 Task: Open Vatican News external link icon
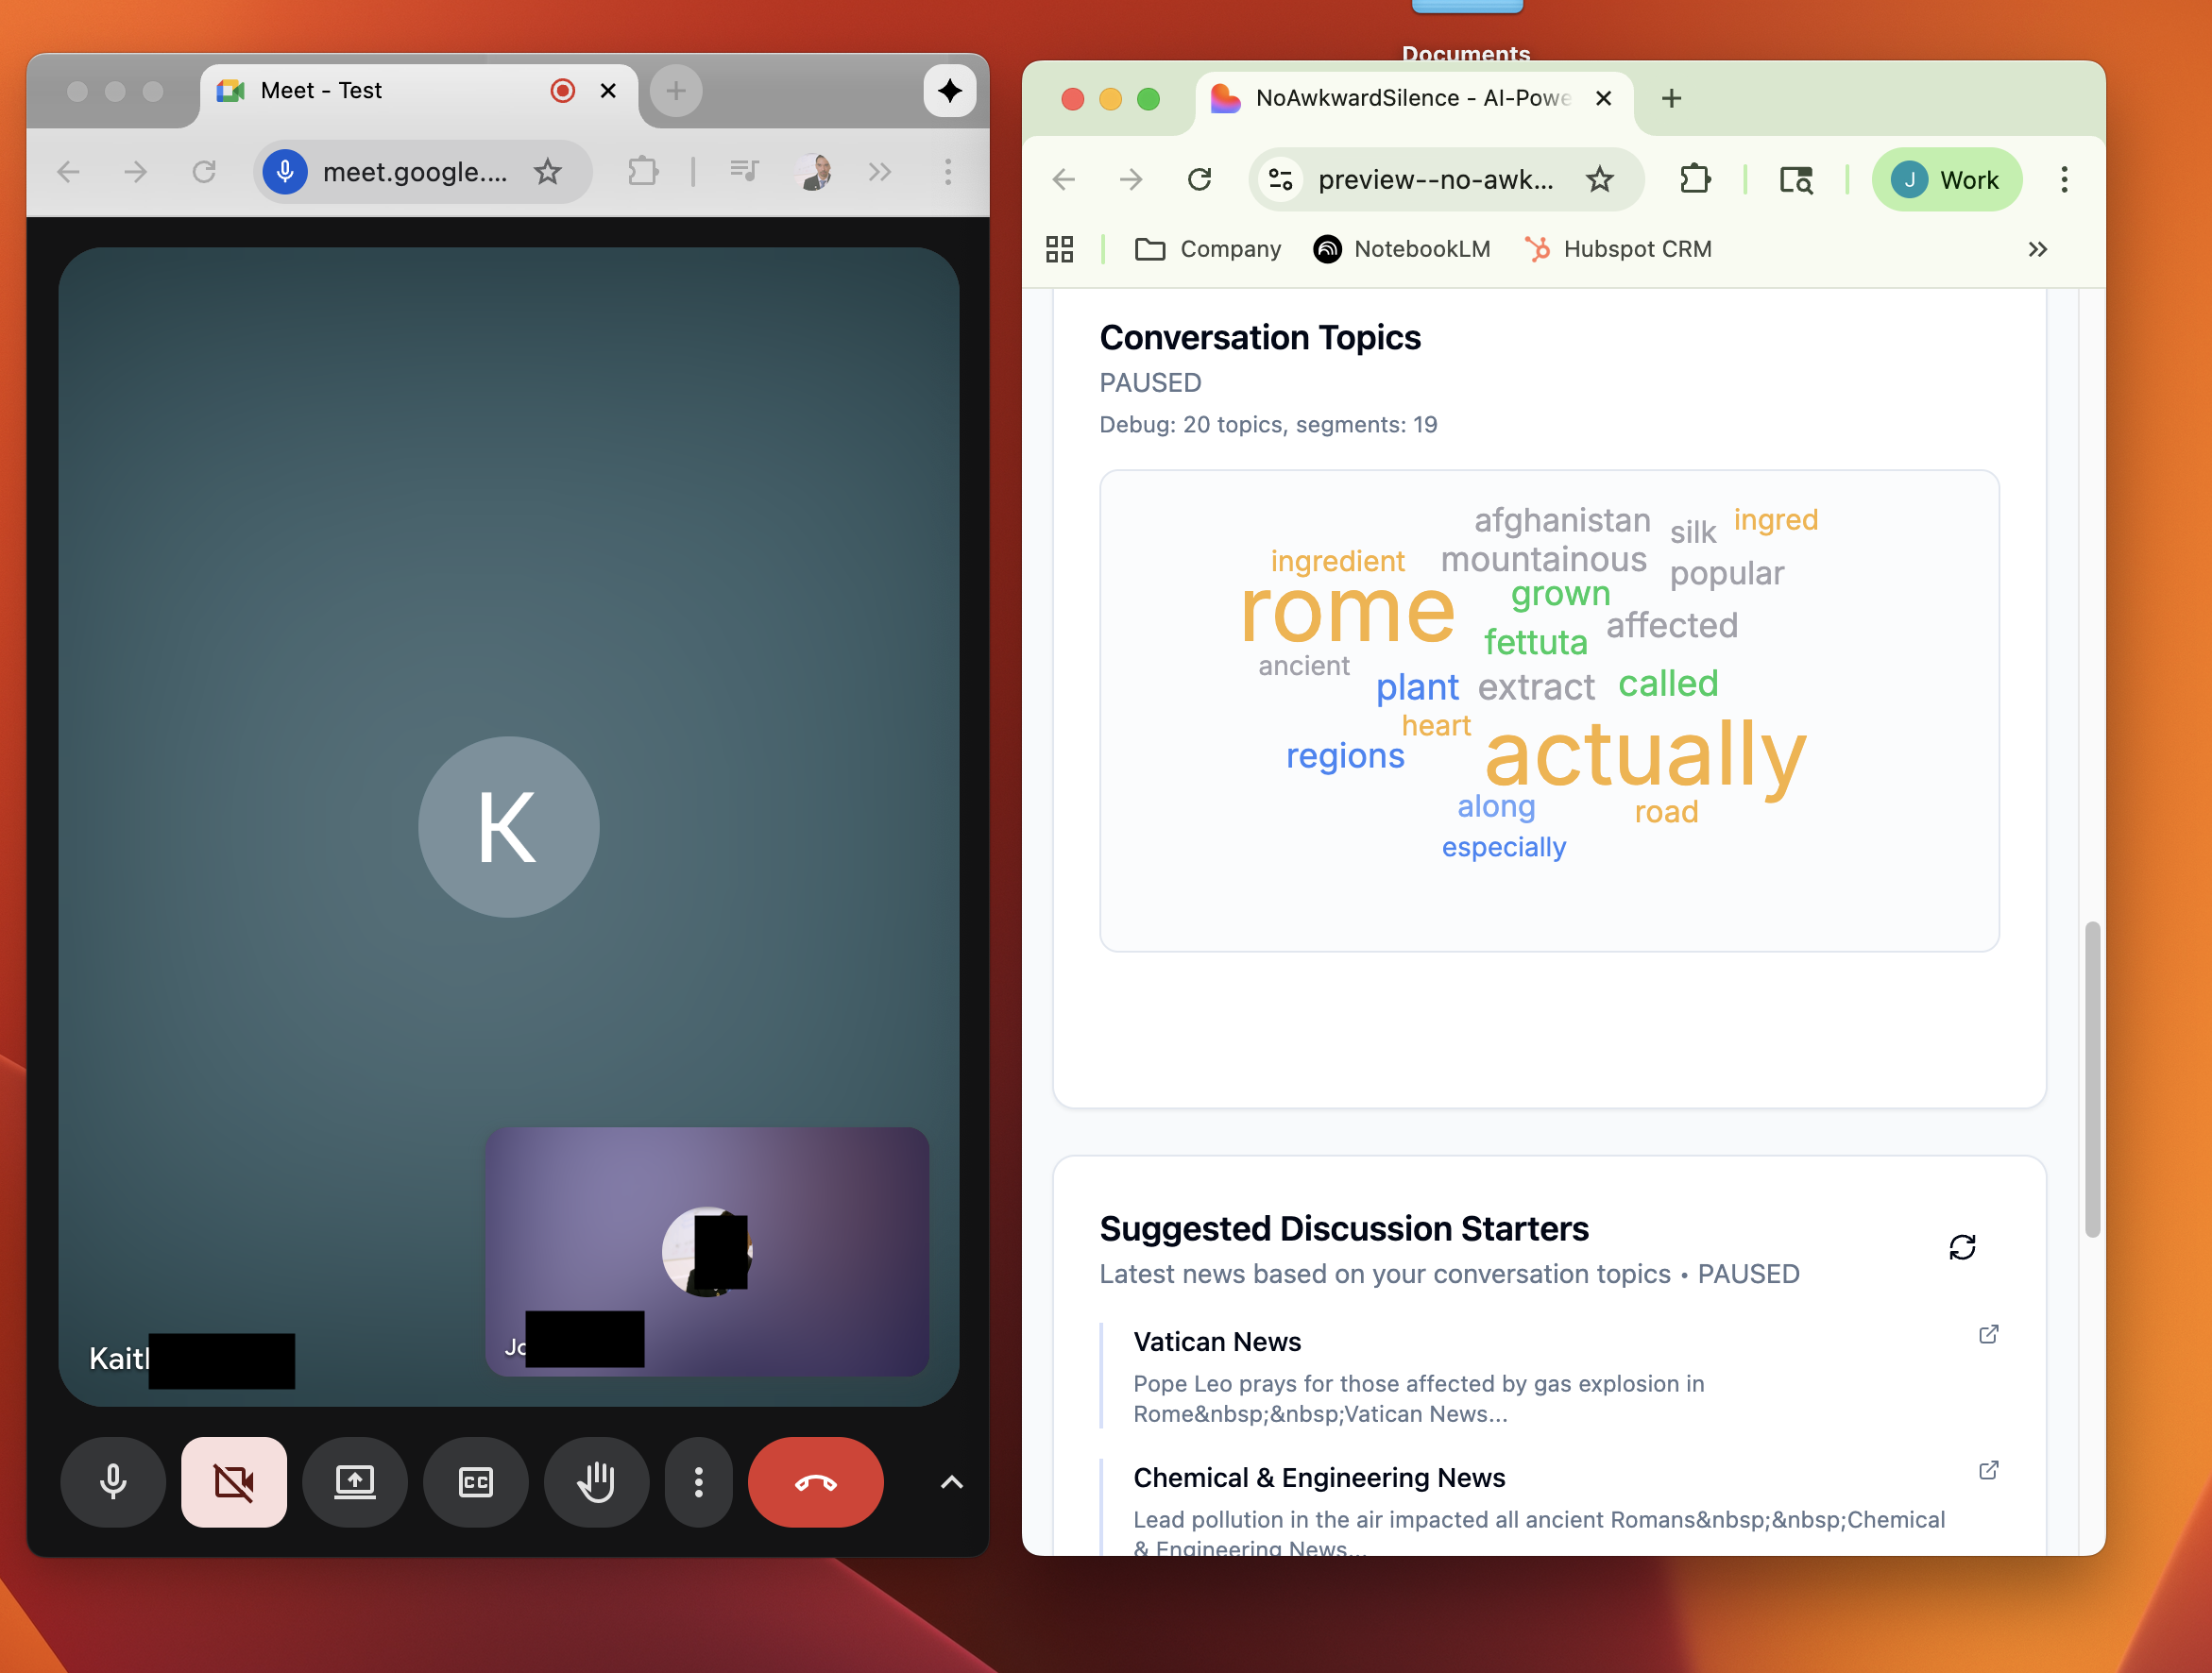click(1988, 1334)
